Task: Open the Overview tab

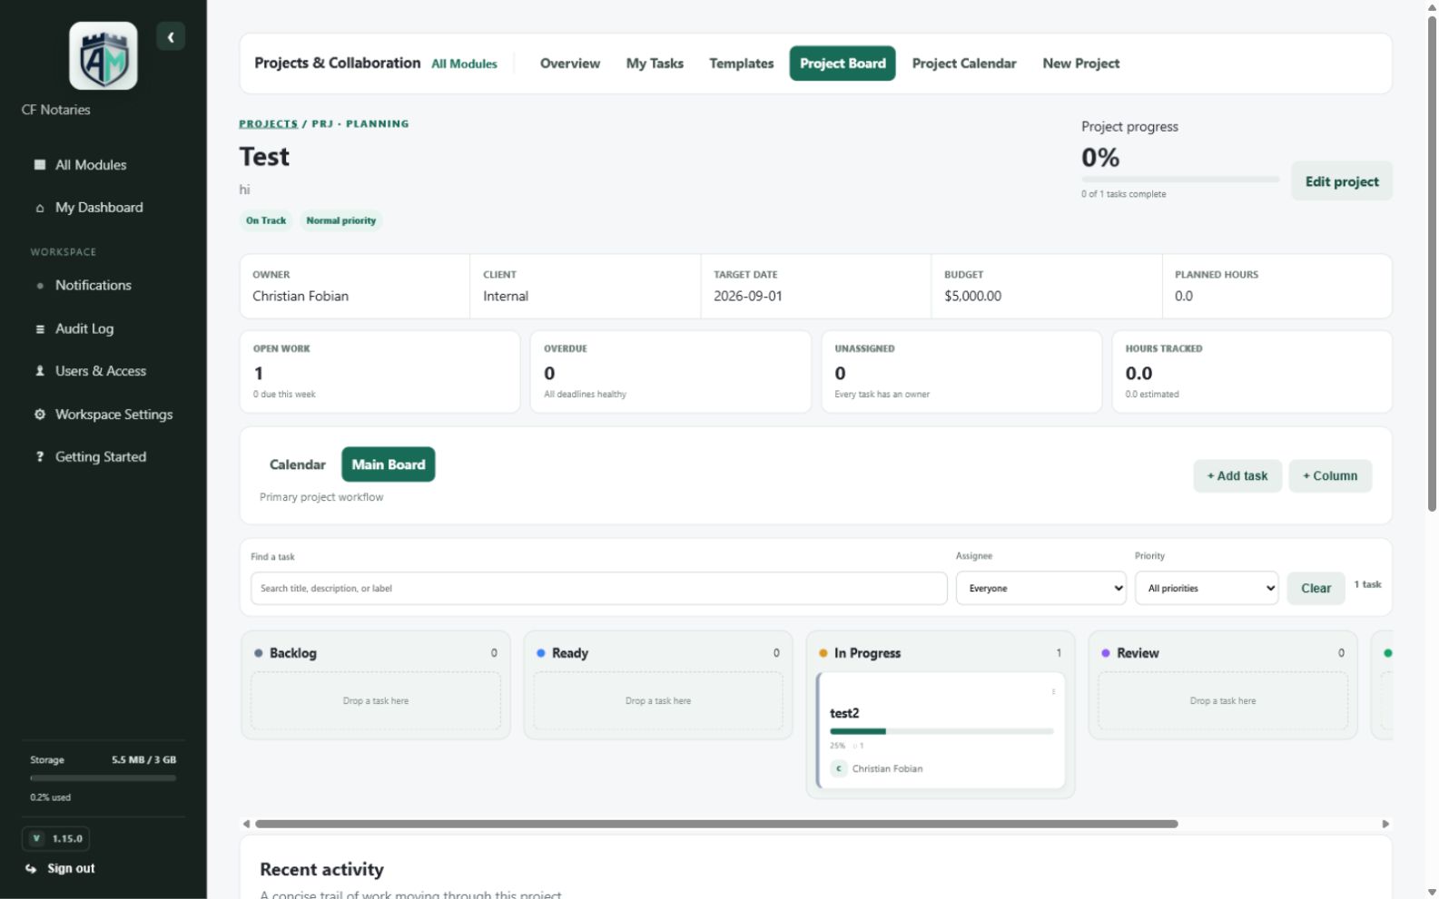Action: pyautogui.click(x=570, y=64)
